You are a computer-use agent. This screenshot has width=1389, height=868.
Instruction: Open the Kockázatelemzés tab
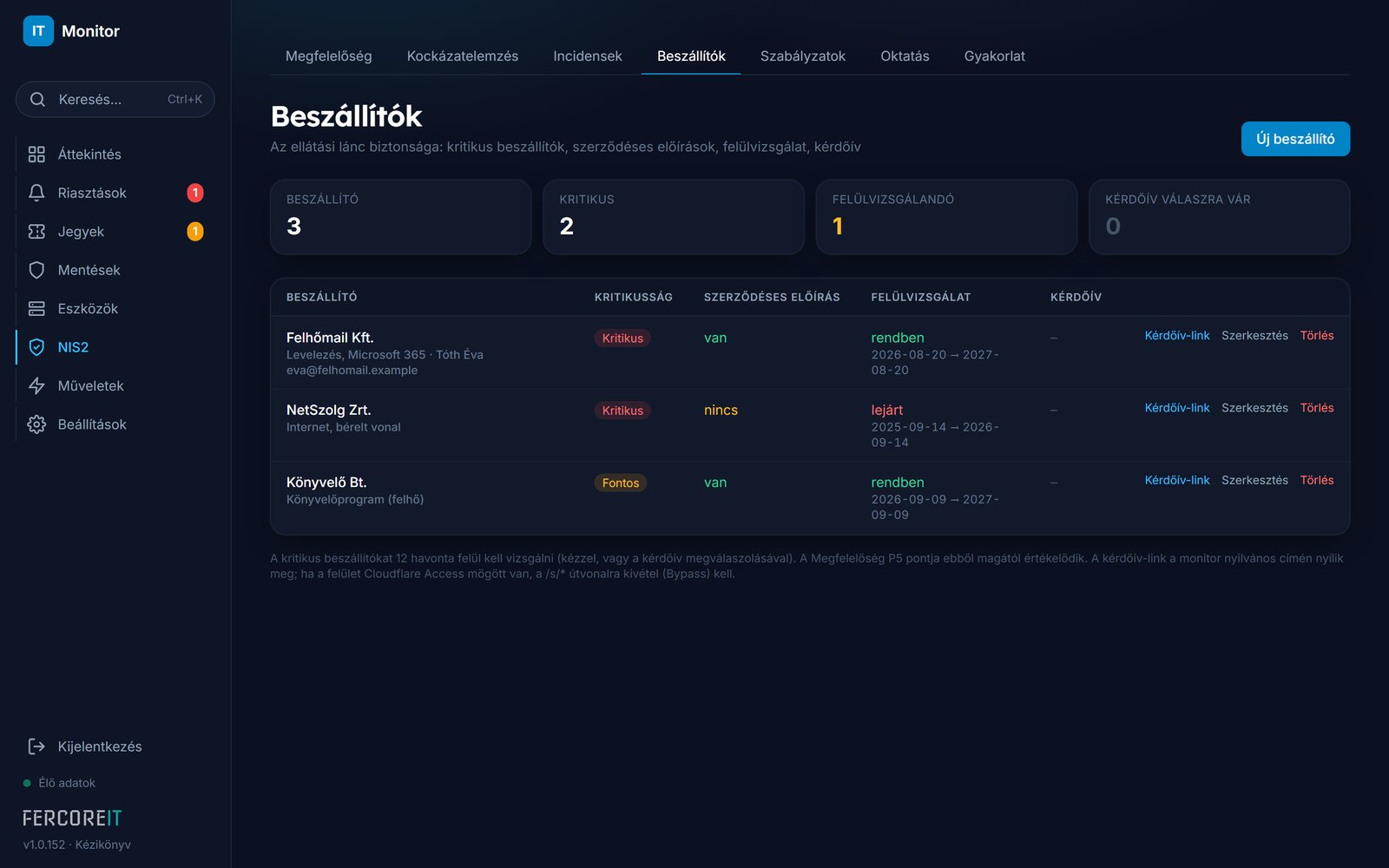463,56
